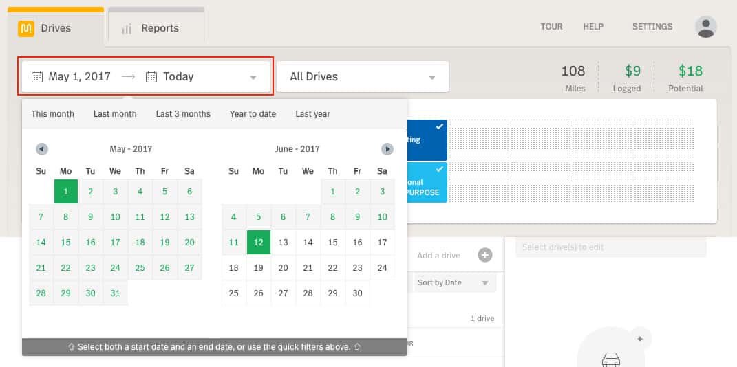Image resolution: width=737 pixels, height=367 pixels.
Task: Click the calendar icon beside Today
Action: pyautogui.click(x=151, y=77)
